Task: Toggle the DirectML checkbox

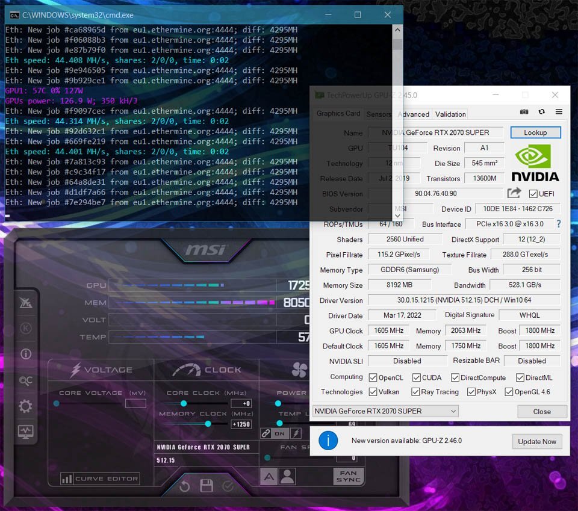Action: pyautogui.click(x=520, y=377)
